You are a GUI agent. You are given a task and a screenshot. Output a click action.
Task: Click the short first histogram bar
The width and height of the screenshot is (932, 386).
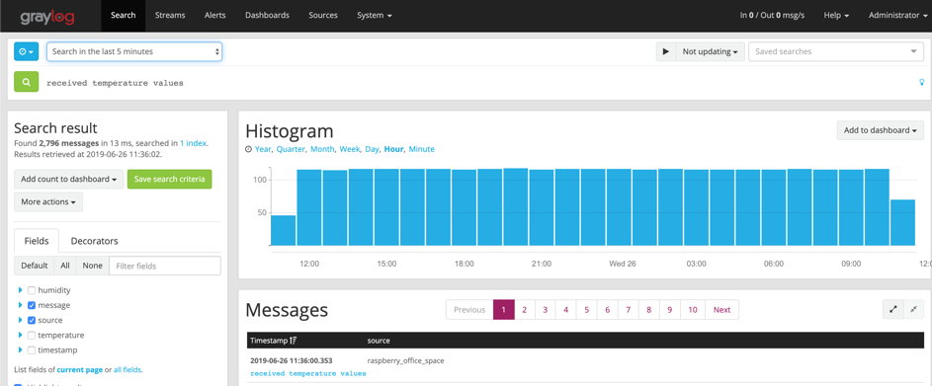[283, 230]
